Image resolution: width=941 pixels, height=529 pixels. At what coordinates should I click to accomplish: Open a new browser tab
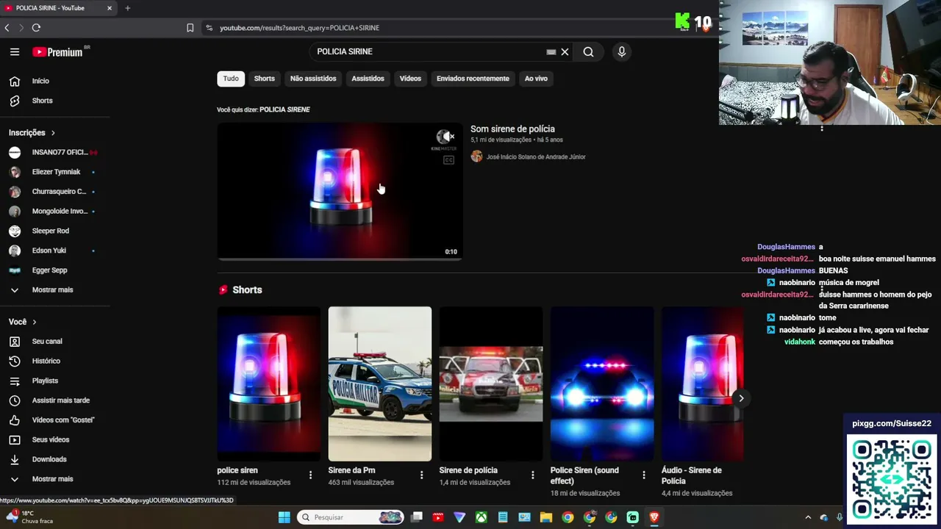[x=127, y=8]
